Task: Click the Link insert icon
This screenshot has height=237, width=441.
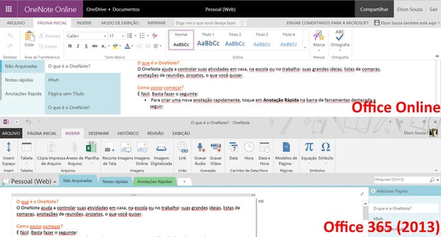Action: [x=182, y=147]
